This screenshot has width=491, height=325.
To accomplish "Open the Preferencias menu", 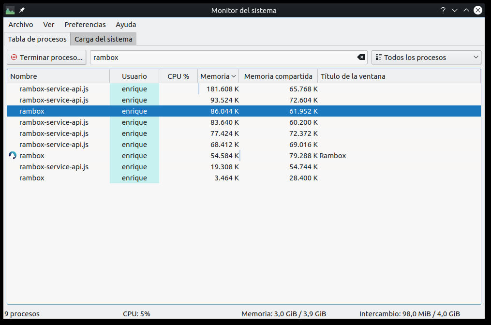I will (x=85, y=24).
